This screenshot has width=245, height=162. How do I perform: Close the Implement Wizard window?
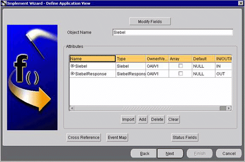coord(241,3)
